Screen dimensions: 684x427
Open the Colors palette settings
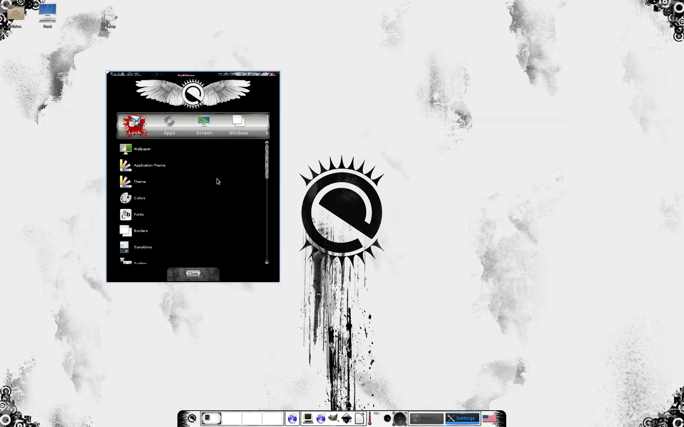click(x=192, y=198)
